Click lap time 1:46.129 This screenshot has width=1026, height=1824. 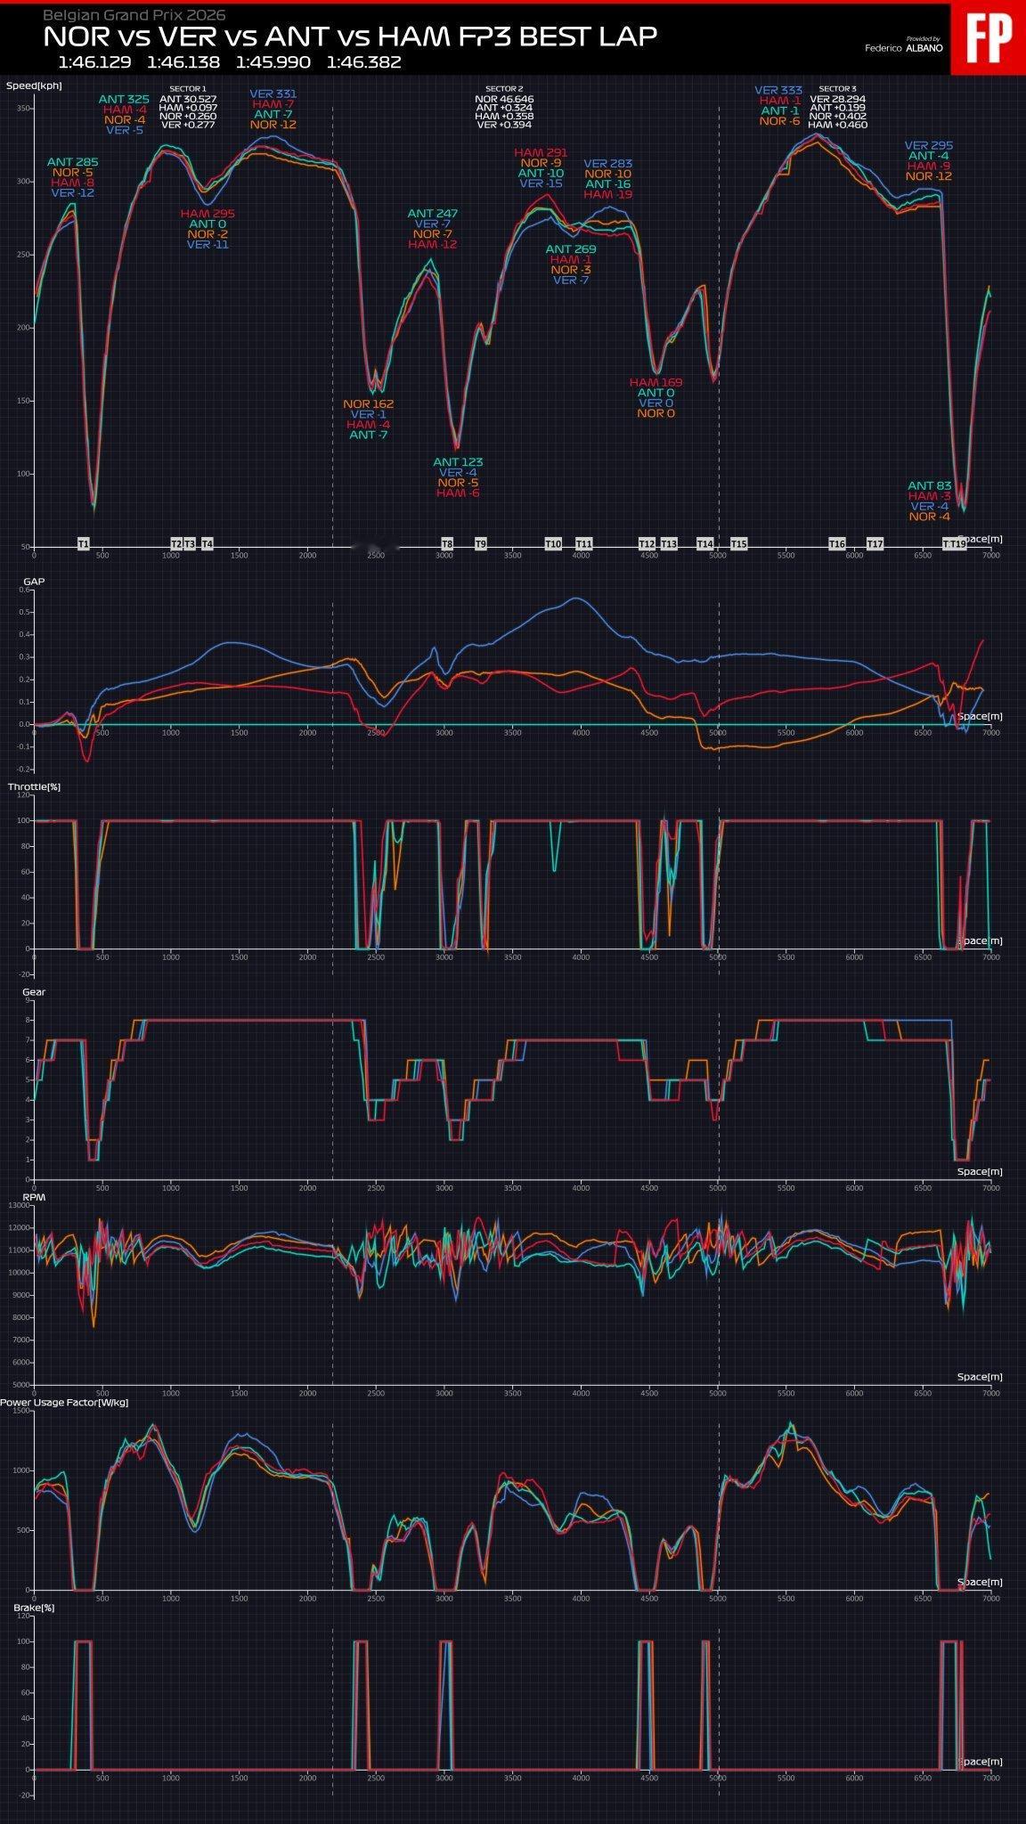[x=94, y=62]
